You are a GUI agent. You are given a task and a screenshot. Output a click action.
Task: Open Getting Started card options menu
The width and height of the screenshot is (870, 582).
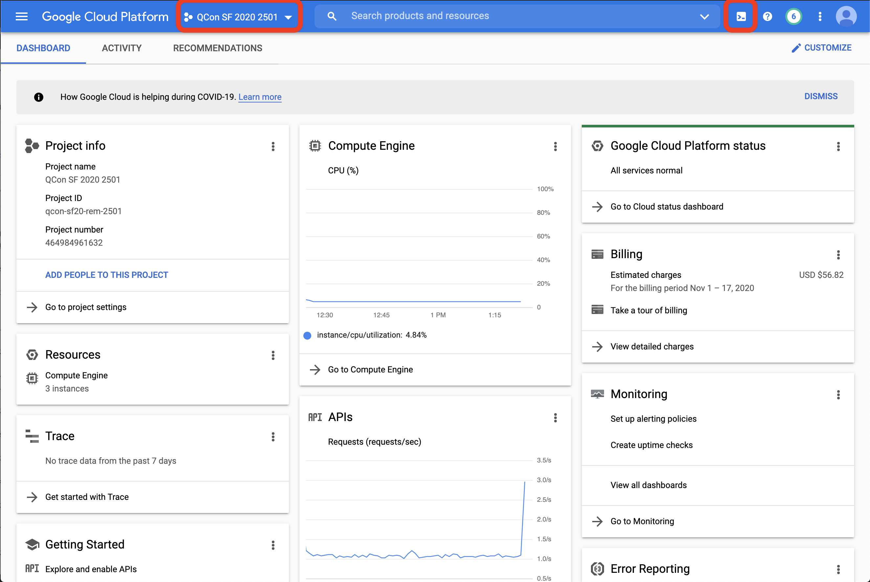pyautogui.click(x=273, y=545)
